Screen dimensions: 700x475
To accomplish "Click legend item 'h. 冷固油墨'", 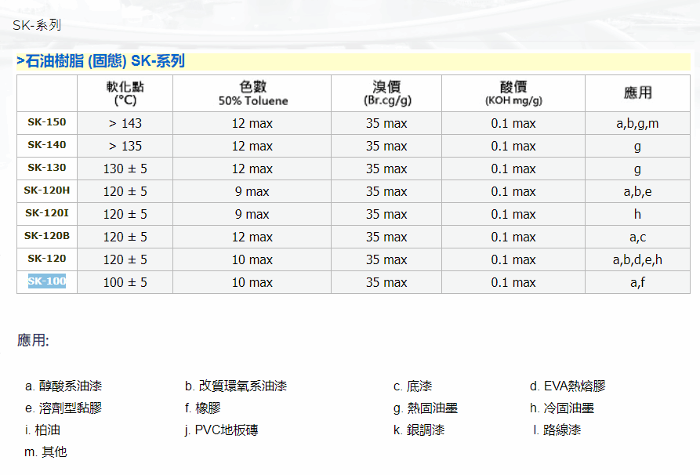I will pos(561,408).
